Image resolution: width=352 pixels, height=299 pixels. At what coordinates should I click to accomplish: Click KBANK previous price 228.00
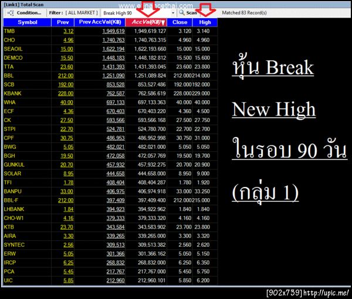click(x=66, y=93)
